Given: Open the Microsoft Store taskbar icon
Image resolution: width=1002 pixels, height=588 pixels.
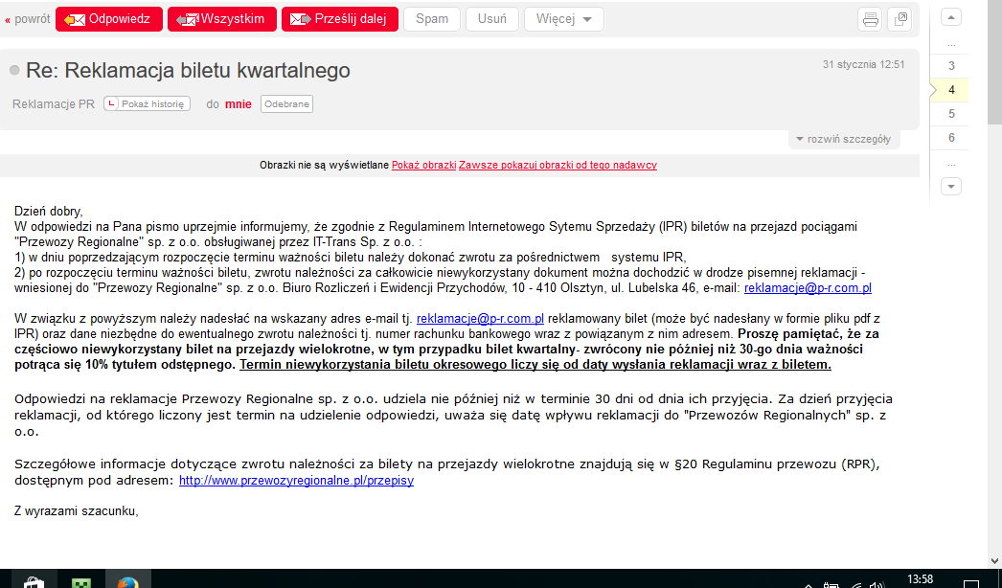Looking at the screenshot, I should (x=34, y=581).
